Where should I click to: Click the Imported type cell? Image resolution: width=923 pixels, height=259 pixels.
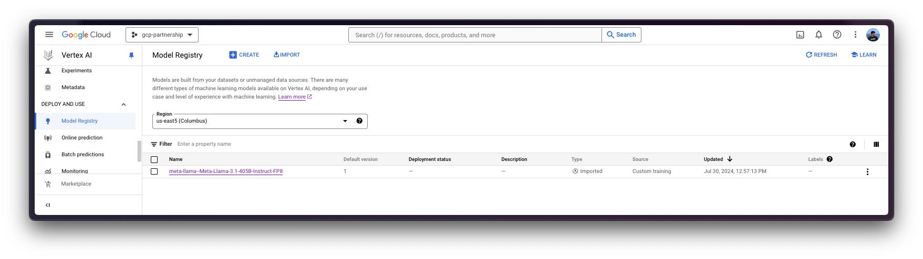pos(587,171)
